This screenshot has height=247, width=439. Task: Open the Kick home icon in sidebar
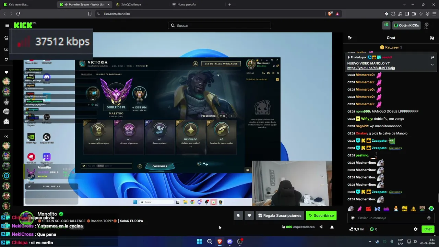point(6,38)
